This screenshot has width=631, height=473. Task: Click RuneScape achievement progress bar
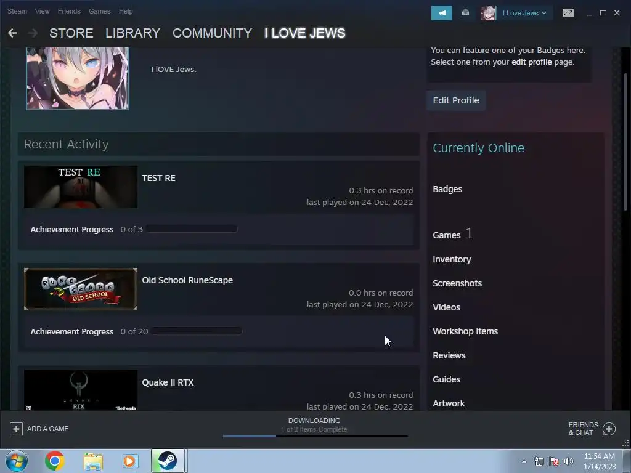click(197, 331)
